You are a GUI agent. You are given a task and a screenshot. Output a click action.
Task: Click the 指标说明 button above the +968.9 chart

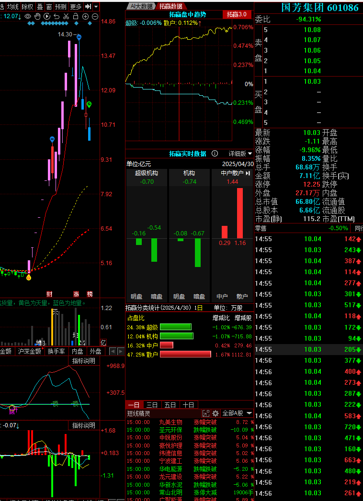pos(83,361)
